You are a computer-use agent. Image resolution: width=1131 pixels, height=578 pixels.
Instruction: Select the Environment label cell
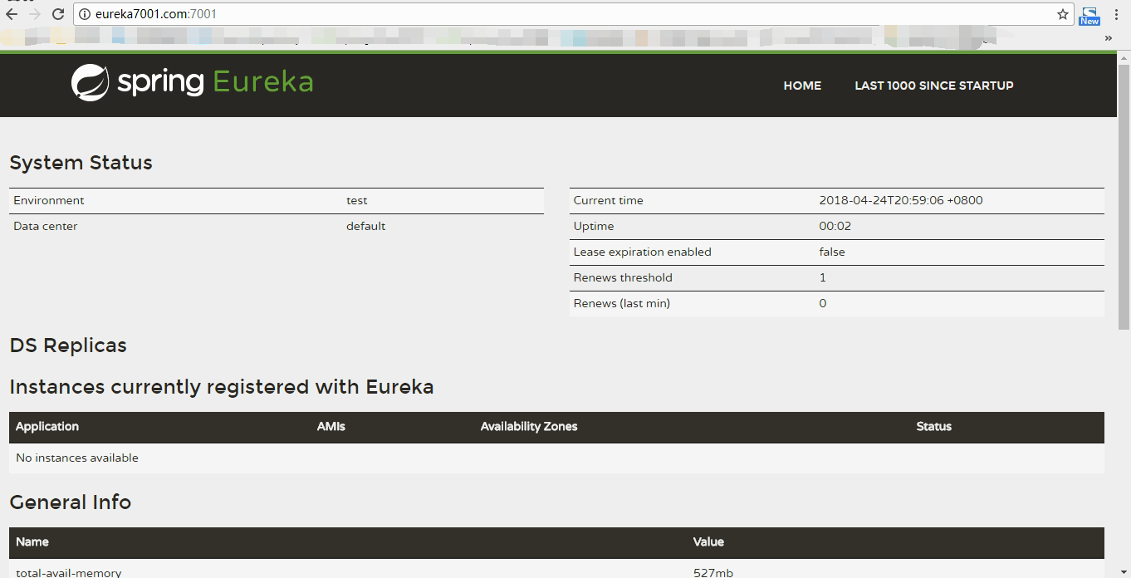tap(49, 200)
